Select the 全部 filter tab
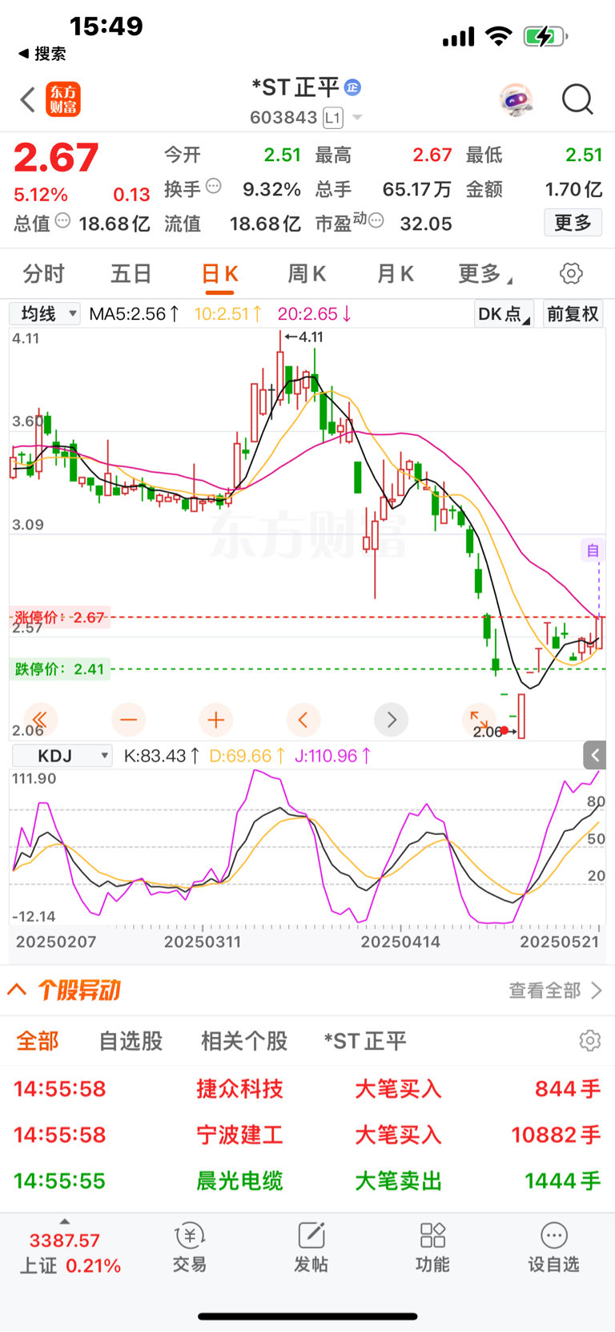615x1332 pixels. point(38,1040)
